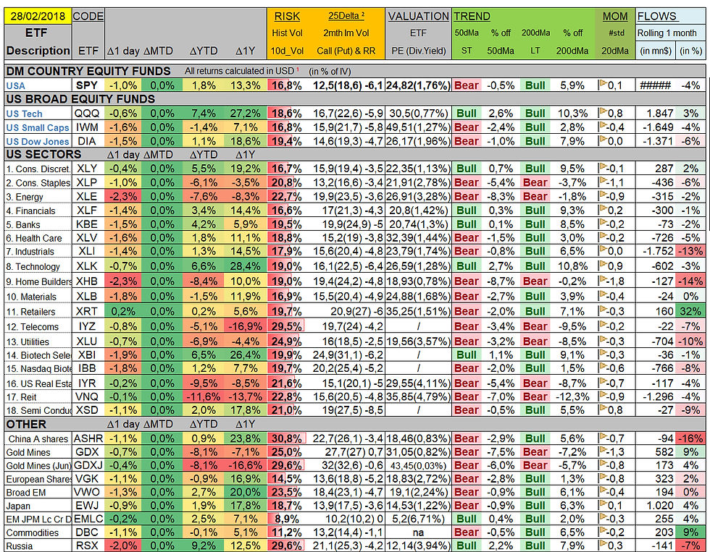Open the US Dow Jones link
710x552 pixels.
click(x=38, y=141)
